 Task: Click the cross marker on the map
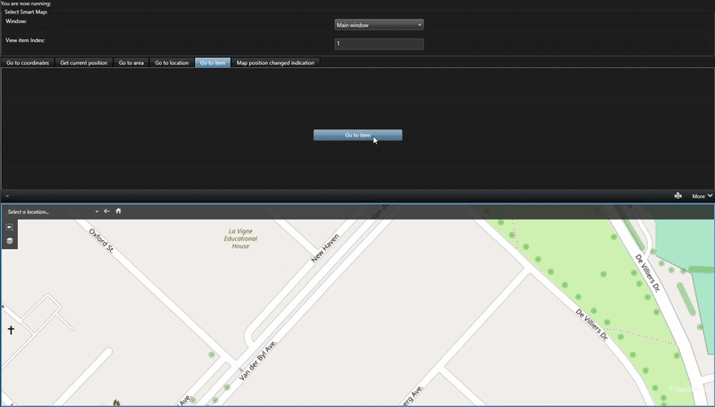[x=12, y=330]
